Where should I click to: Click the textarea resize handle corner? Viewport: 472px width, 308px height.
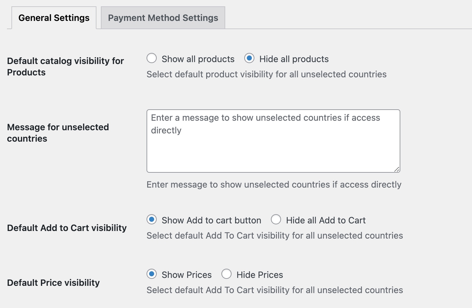coord(397,170)
